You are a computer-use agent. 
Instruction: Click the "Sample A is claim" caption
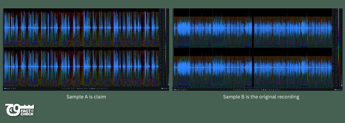pyautogui.click(x=86, y=97)
